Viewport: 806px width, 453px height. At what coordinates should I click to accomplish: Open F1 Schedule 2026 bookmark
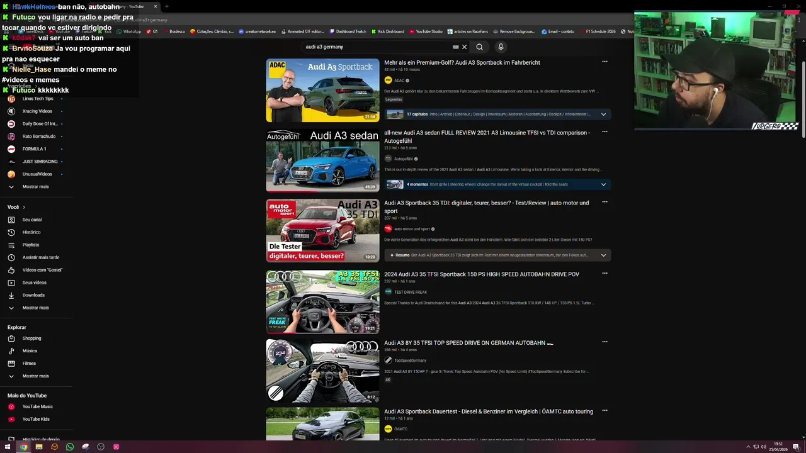tap(598, 31)
